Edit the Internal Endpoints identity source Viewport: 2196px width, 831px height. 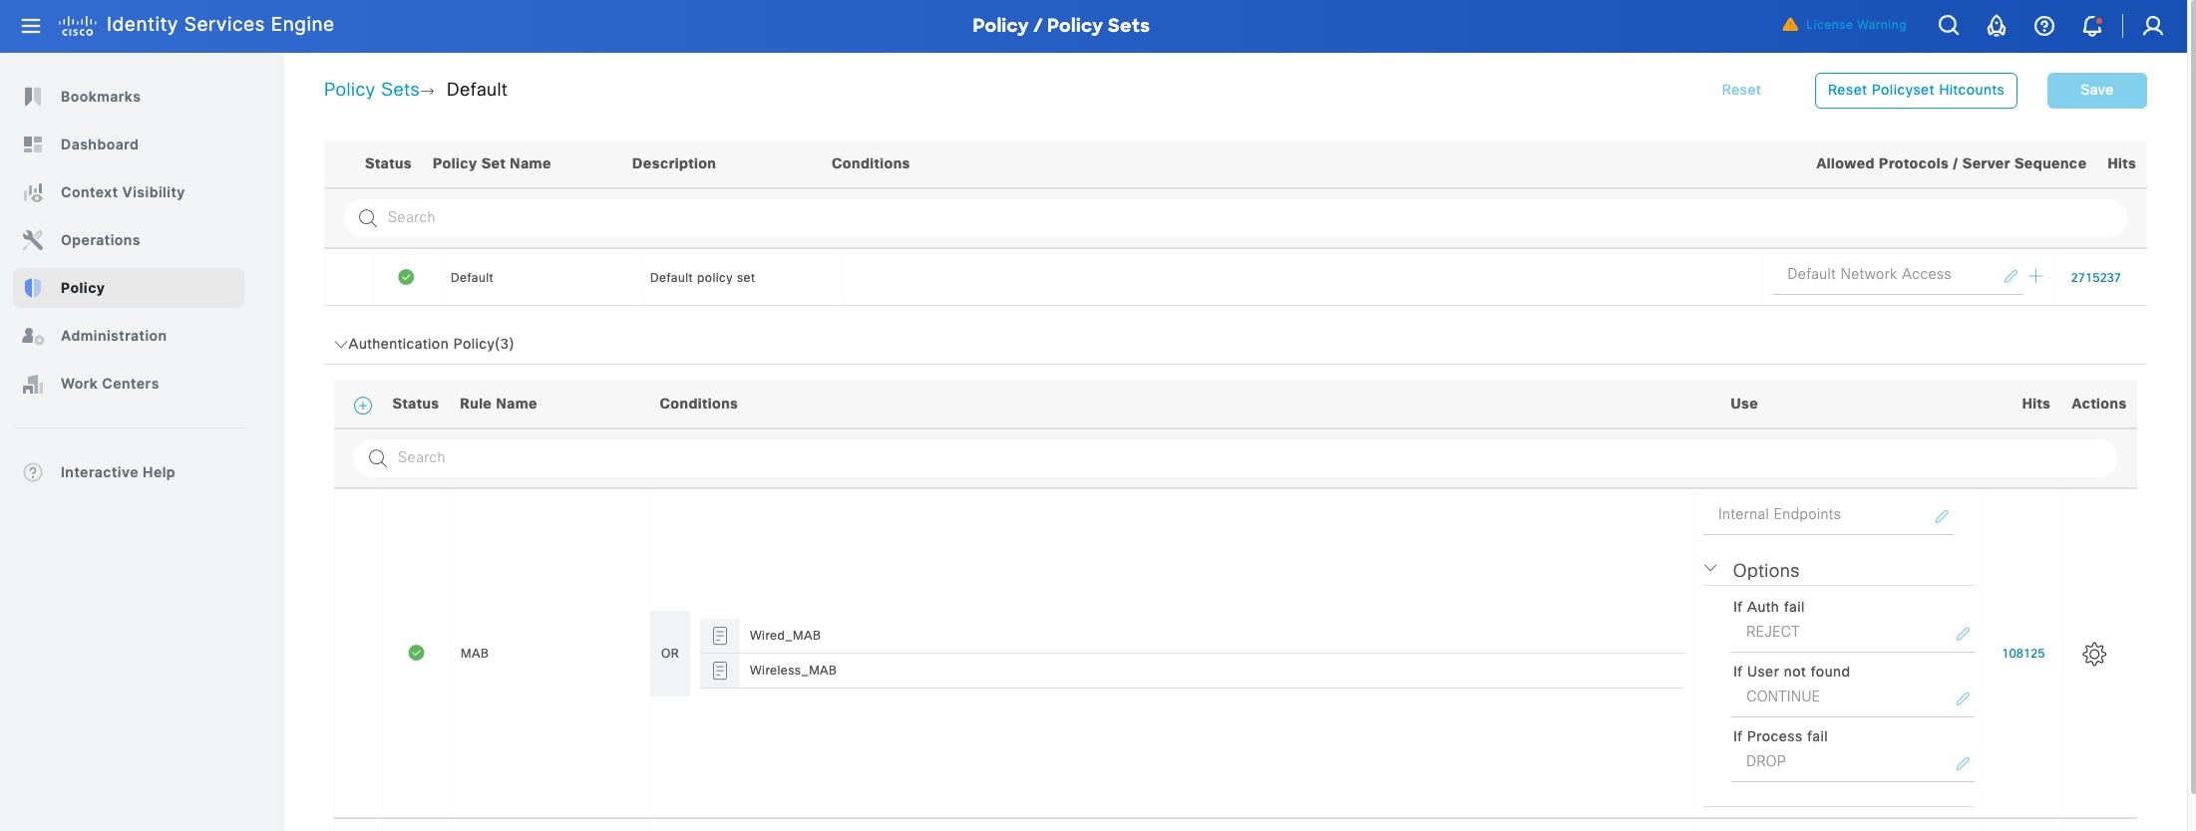coord(1942,516)
